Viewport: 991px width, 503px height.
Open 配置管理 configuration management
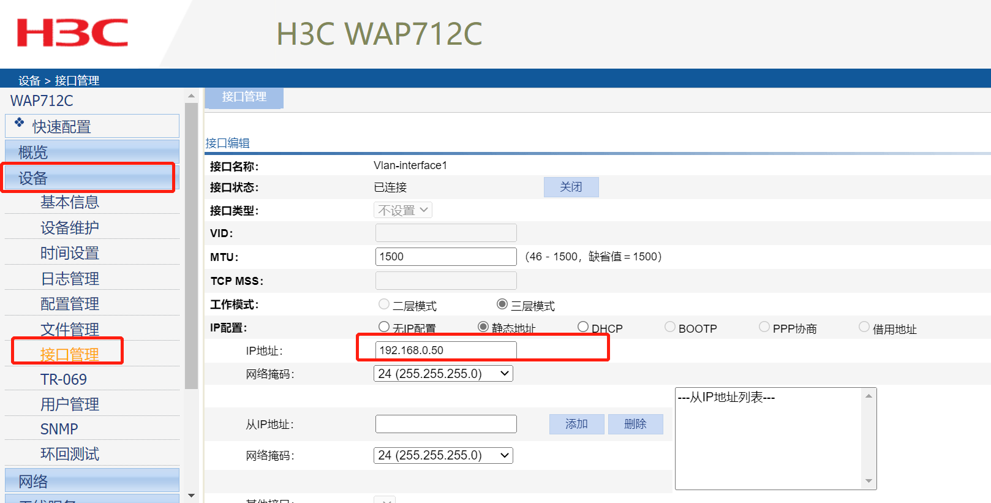point(70,304)
